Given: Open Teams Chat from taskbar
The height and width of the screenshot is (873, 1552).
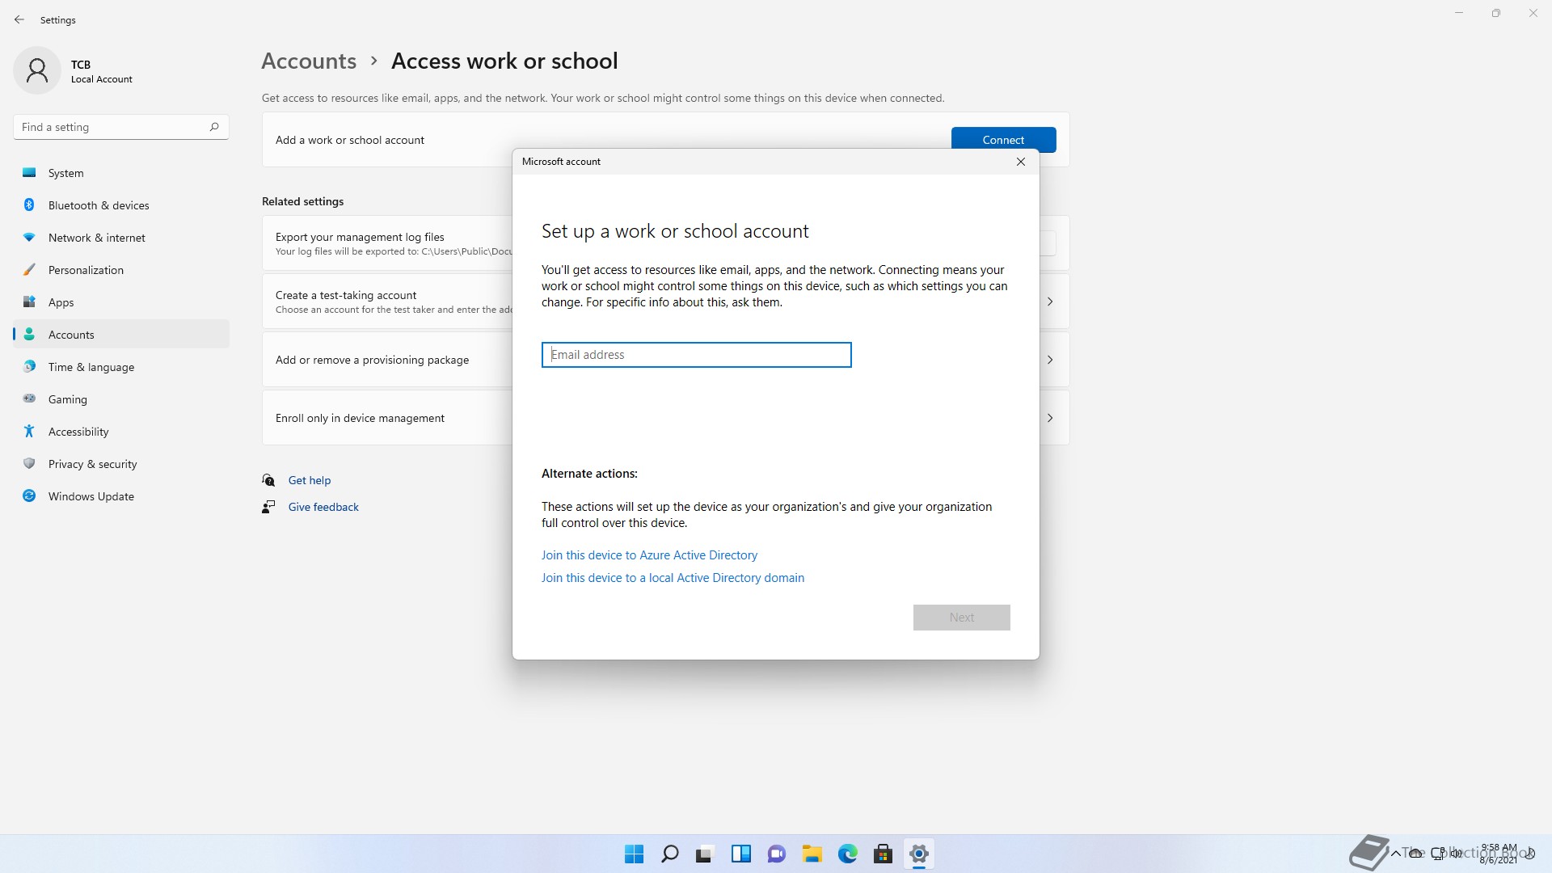Looking at the screenshot, I should tap(776, 854).
